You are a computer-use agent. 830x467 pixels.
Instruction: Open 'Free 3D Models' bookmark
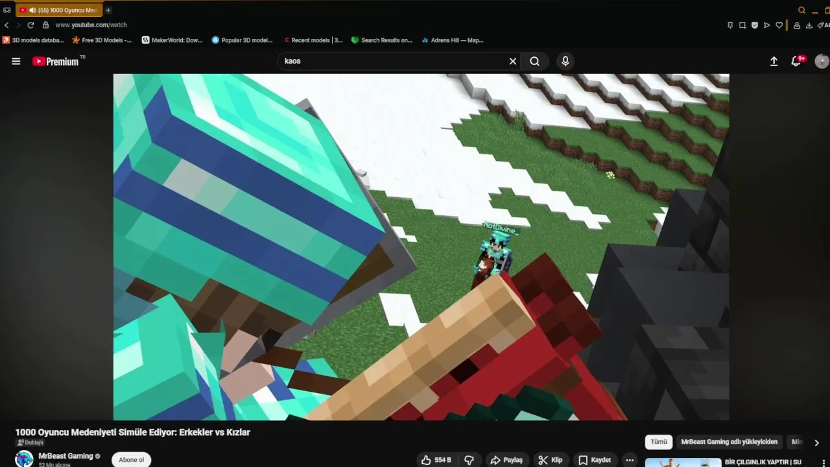pyautogui.click(x=102, y=40)
